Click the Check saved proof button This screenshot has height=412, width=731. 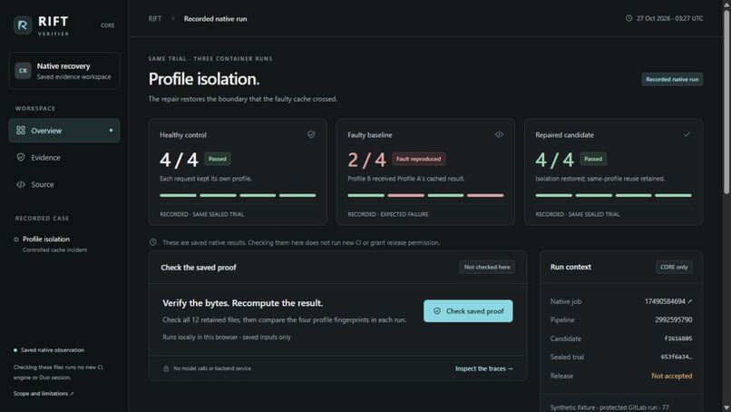click(468, 310)
